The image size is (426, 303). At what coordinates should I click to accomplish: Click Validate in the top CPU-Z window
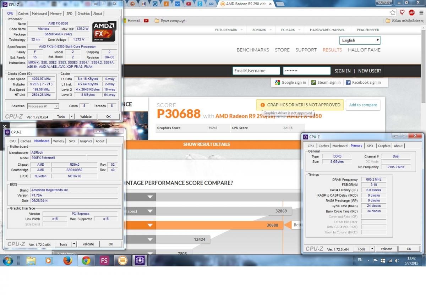86,116
